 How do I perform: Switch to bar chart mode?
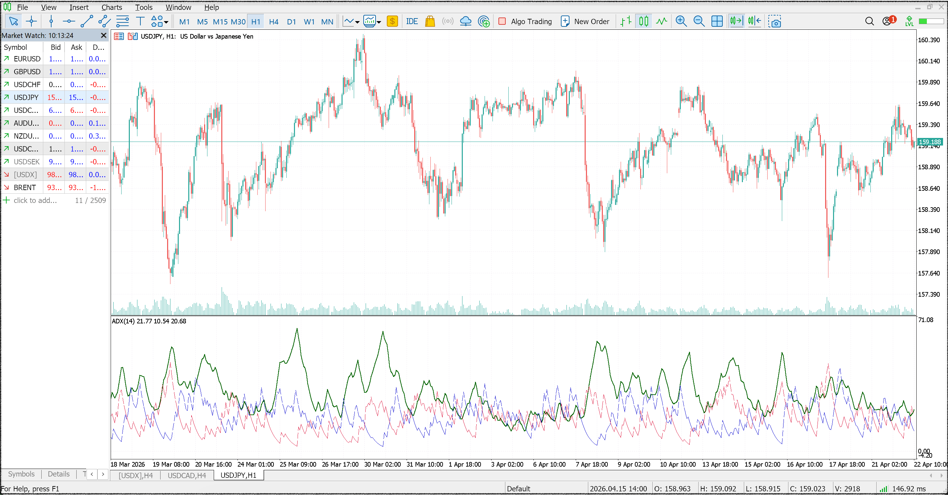pos(626,21)
